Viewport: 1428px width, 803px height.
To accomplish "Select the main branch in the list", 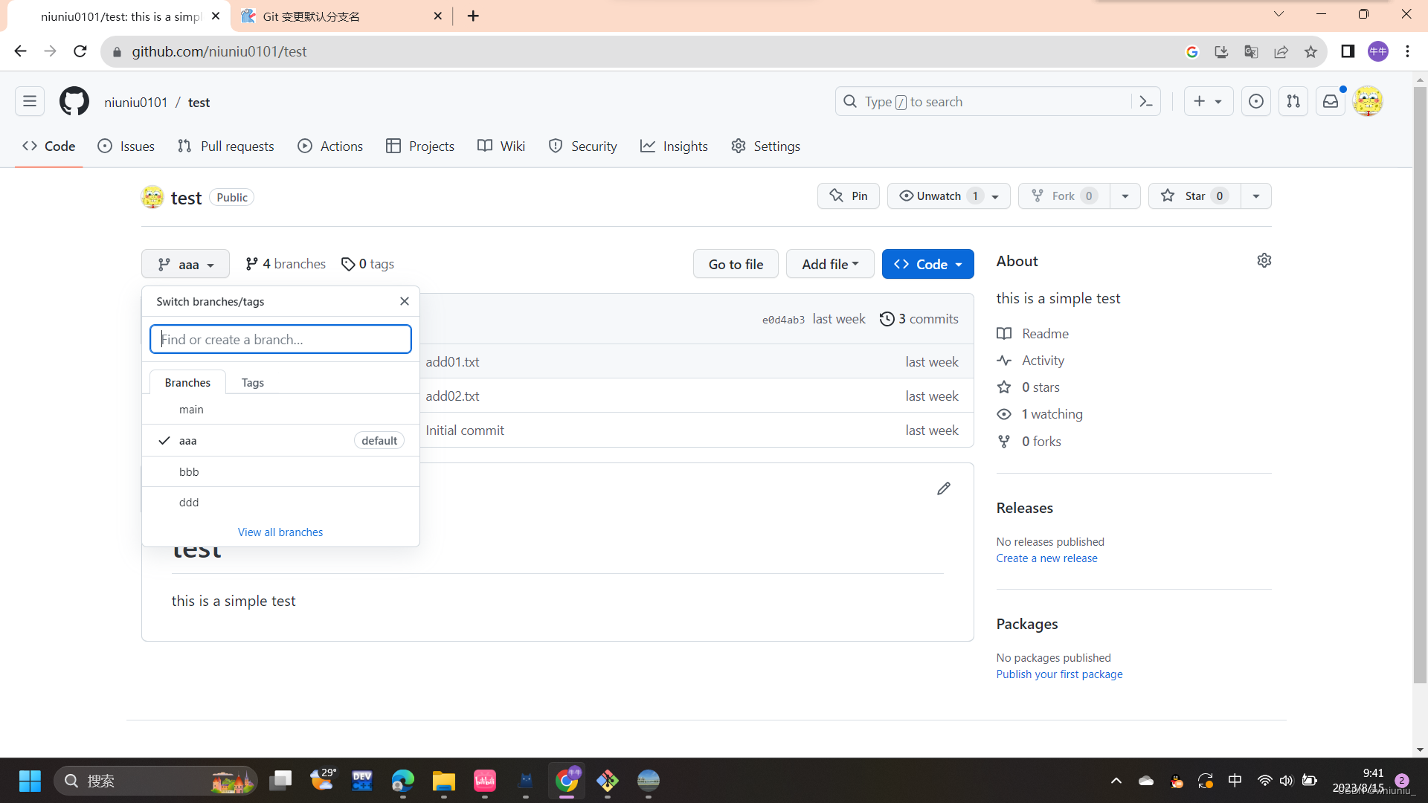I will click(x=280, y=410).
